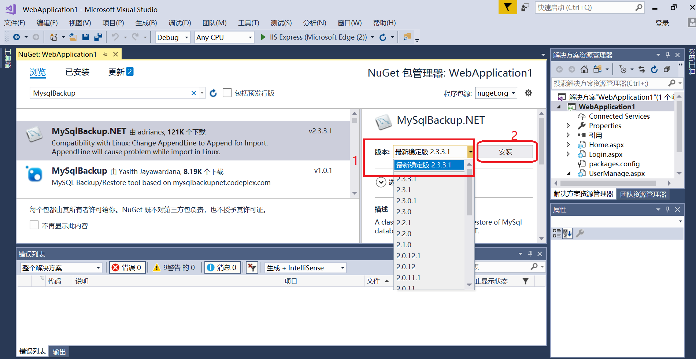This screenshot has width=696, height=359.
Task: Click the yellow notifications funnel icon
Action: tap(507, 7)
